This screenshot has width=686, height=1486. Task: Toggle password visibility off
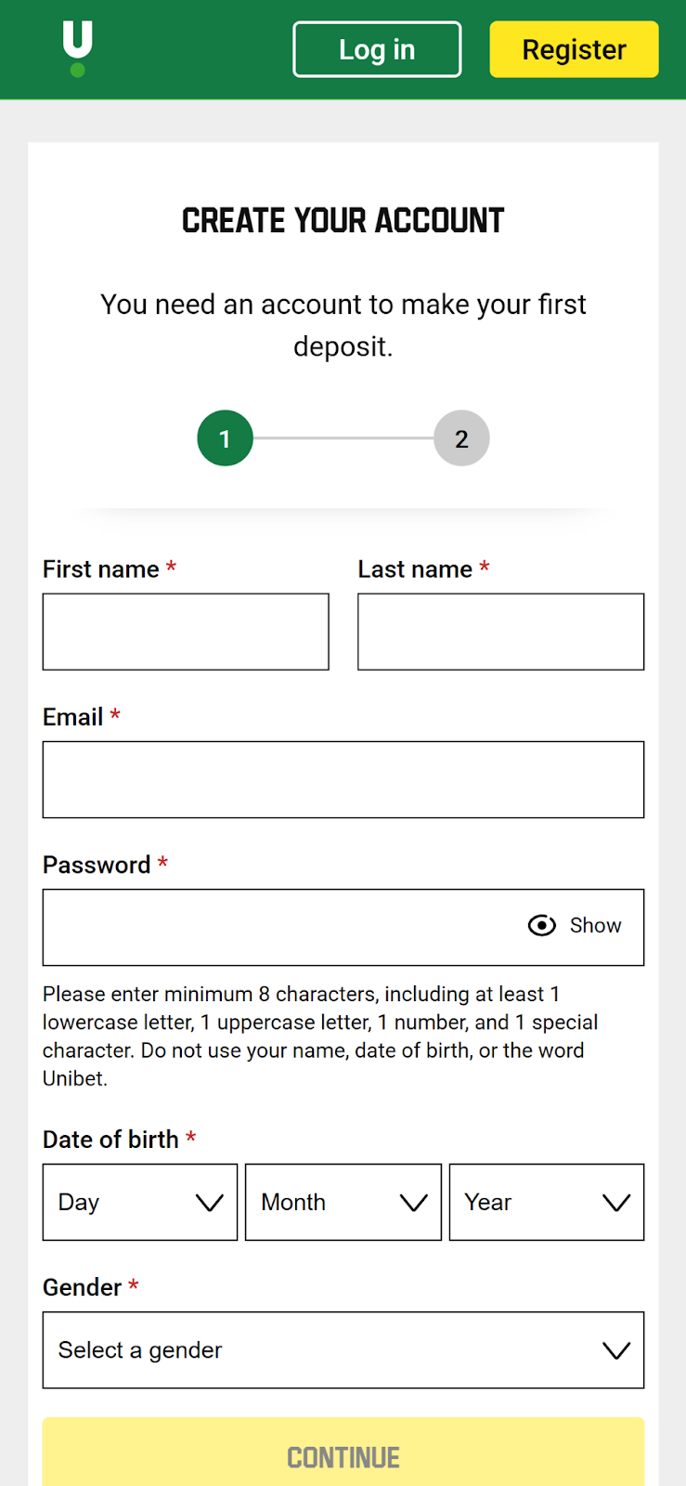tap(576, 925)
